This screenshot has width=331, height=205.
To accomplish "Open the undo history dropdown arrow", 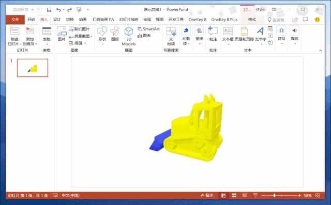I will 64,10.
